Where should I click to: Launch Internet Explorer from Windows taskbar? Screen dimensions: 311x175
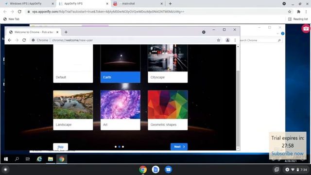pyautogui.click(x=39, y=159)
